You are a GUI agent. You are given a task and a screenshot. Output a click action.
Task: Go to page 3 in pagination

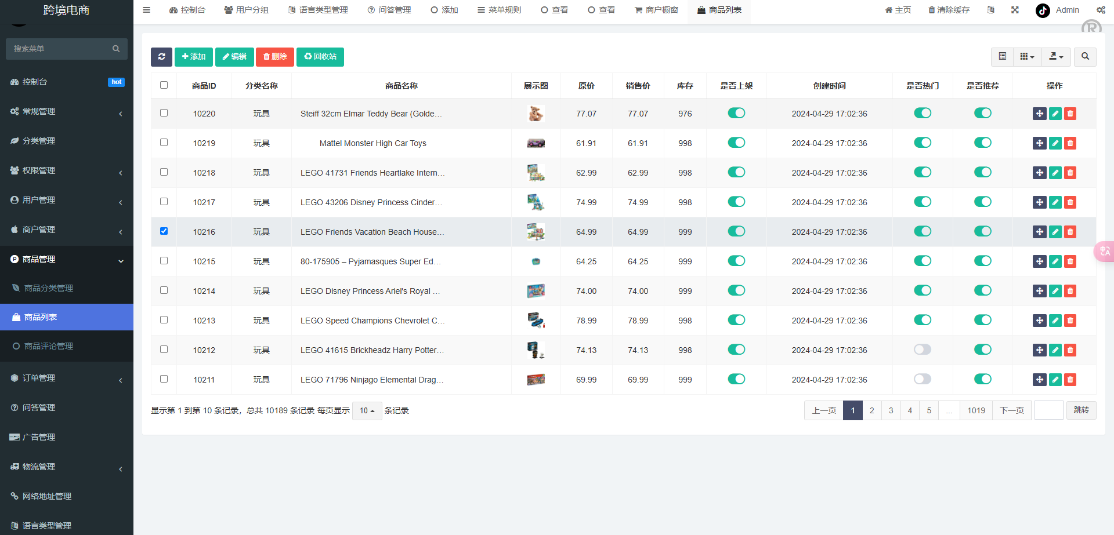pos(891,410)
